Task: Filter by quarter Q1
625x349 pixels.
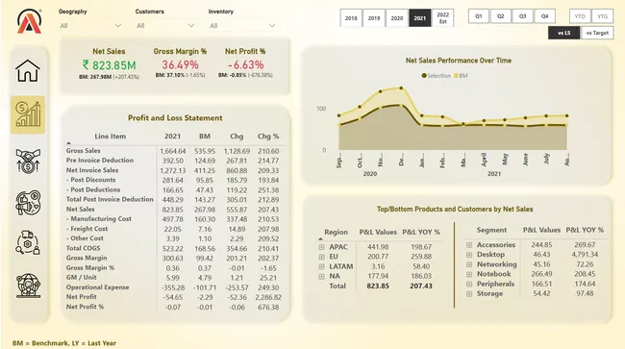Action: click(479, 16)
